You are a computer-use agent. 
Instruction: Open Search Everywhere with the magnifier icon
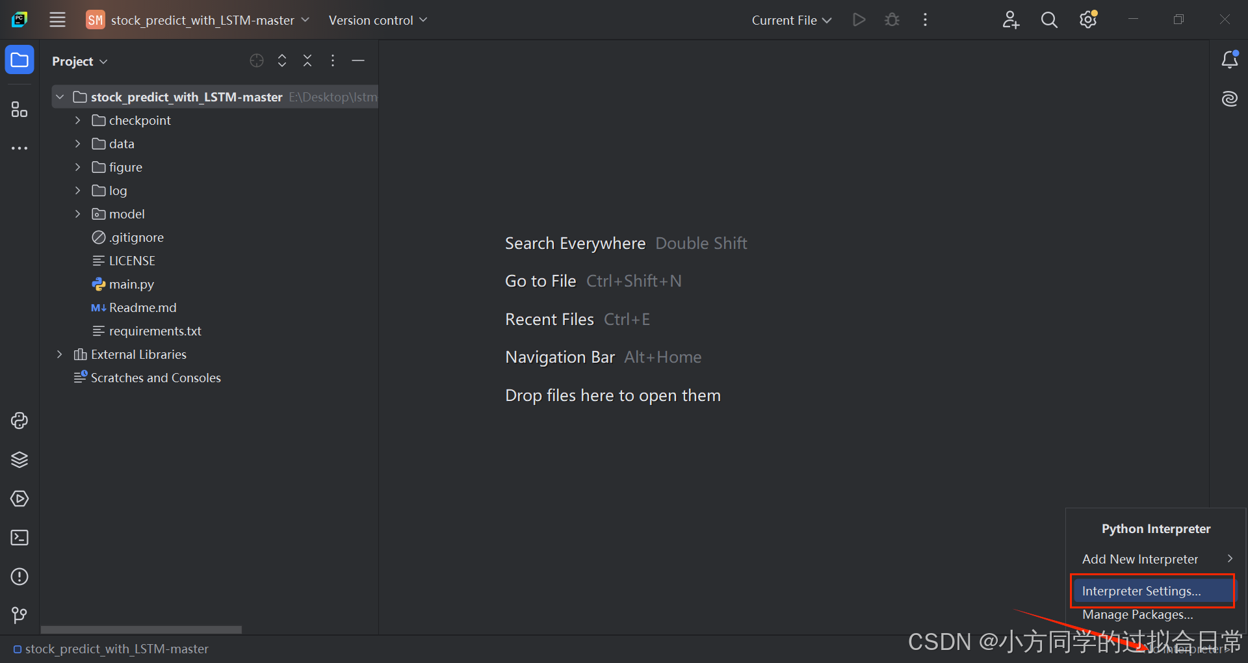(1048, 19)
